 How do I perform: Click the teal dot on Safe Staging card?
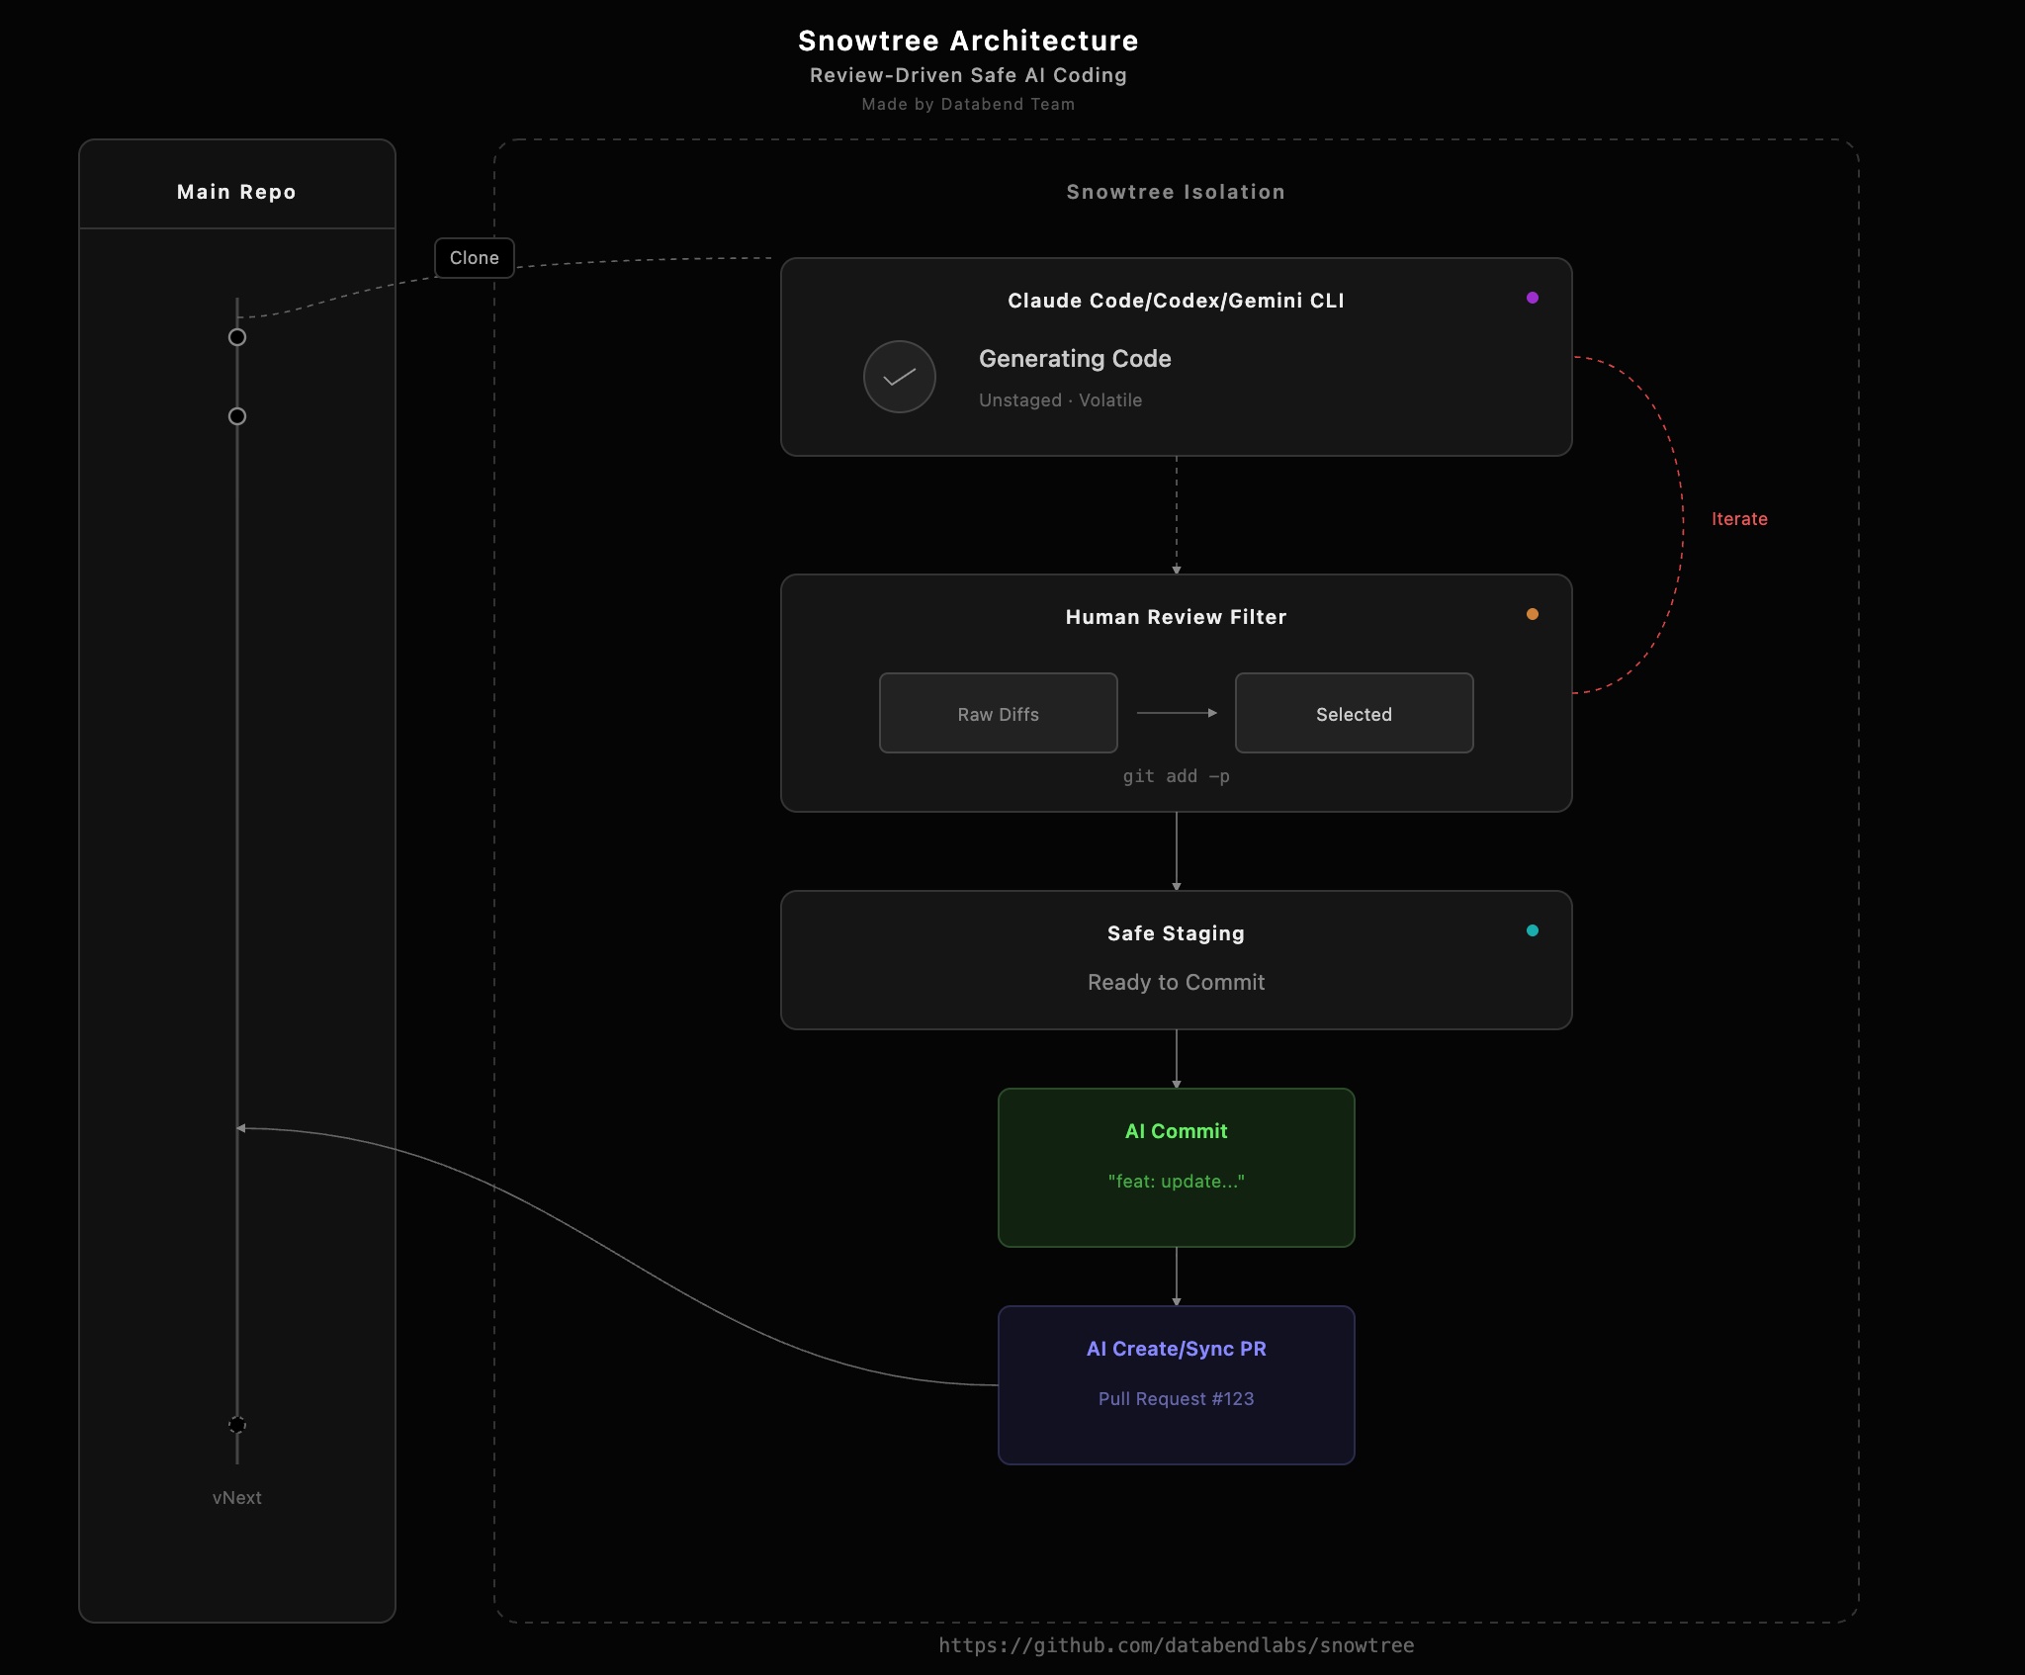click(x=1534, y=929)
